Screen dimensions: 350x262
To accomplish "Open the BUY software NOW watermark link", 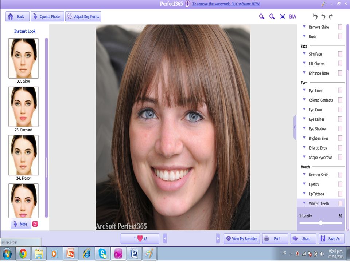I will [226, 4].
